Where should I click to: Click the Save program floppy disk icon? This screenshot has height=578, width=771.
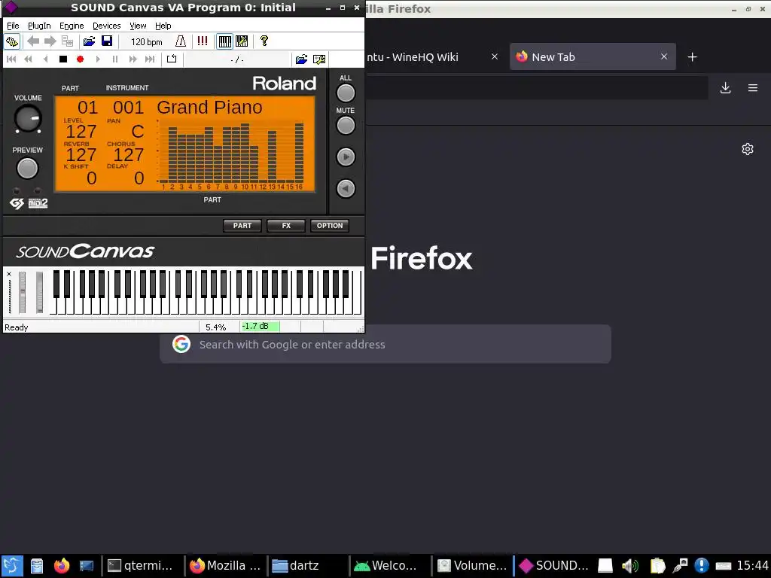107,41
